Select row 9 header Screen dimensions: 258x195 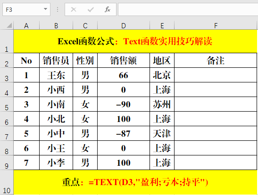point(7,162)
